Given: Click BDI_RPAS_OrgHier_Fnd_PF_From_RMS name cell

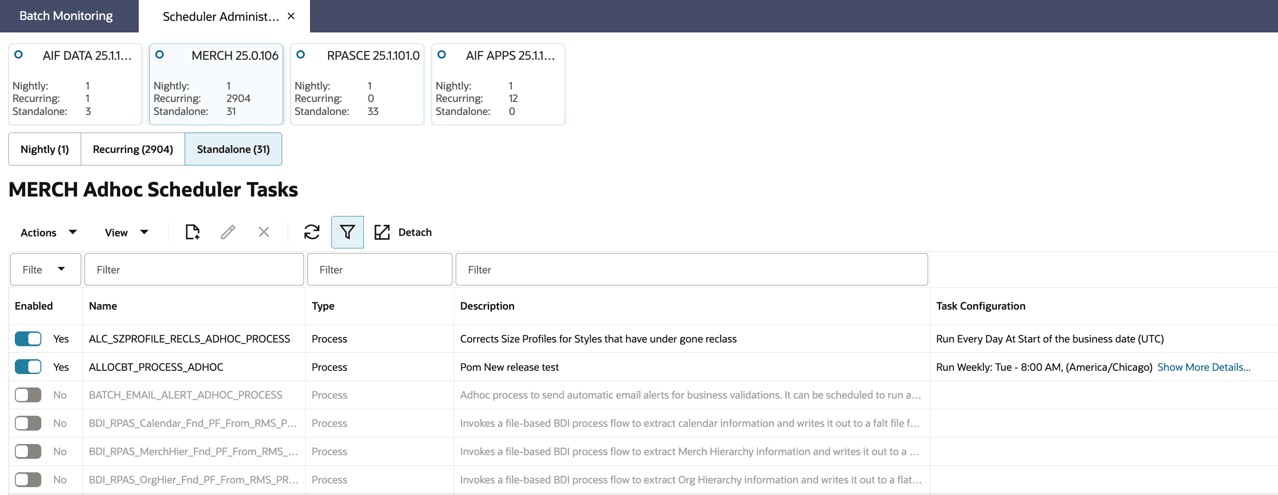Looking at the screenshot, I should click(194, 480).
